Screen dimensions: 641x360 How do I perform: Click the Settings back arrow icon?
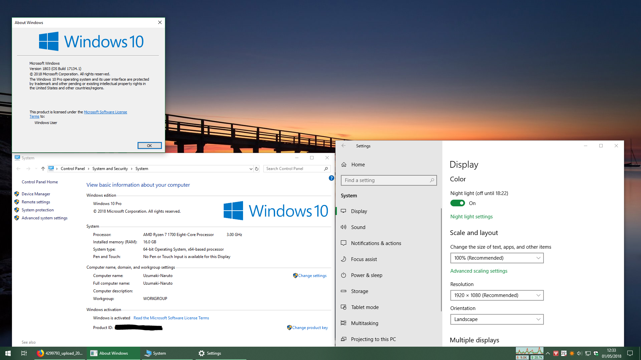pyautogui.click(x=344, y=146)
